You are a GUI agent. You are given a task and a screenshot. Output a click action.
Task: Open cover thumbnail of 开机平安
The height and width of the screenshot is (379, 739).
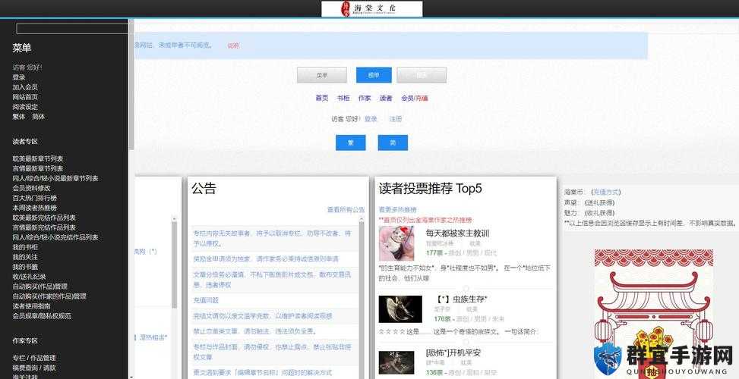tap(396, 362)
